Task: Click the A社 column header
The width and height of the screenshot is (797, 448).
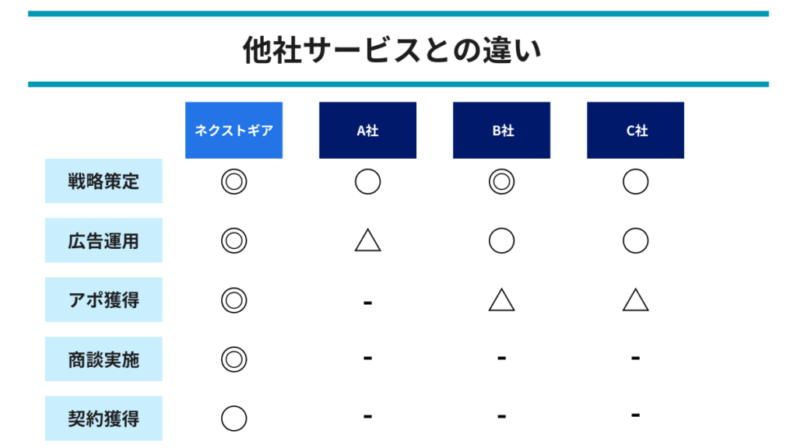Action: tap(367, 130)
